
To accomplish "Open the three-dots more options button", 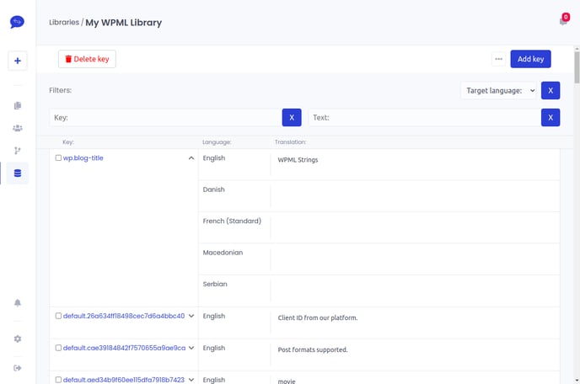I will click(x=498, y=59).
